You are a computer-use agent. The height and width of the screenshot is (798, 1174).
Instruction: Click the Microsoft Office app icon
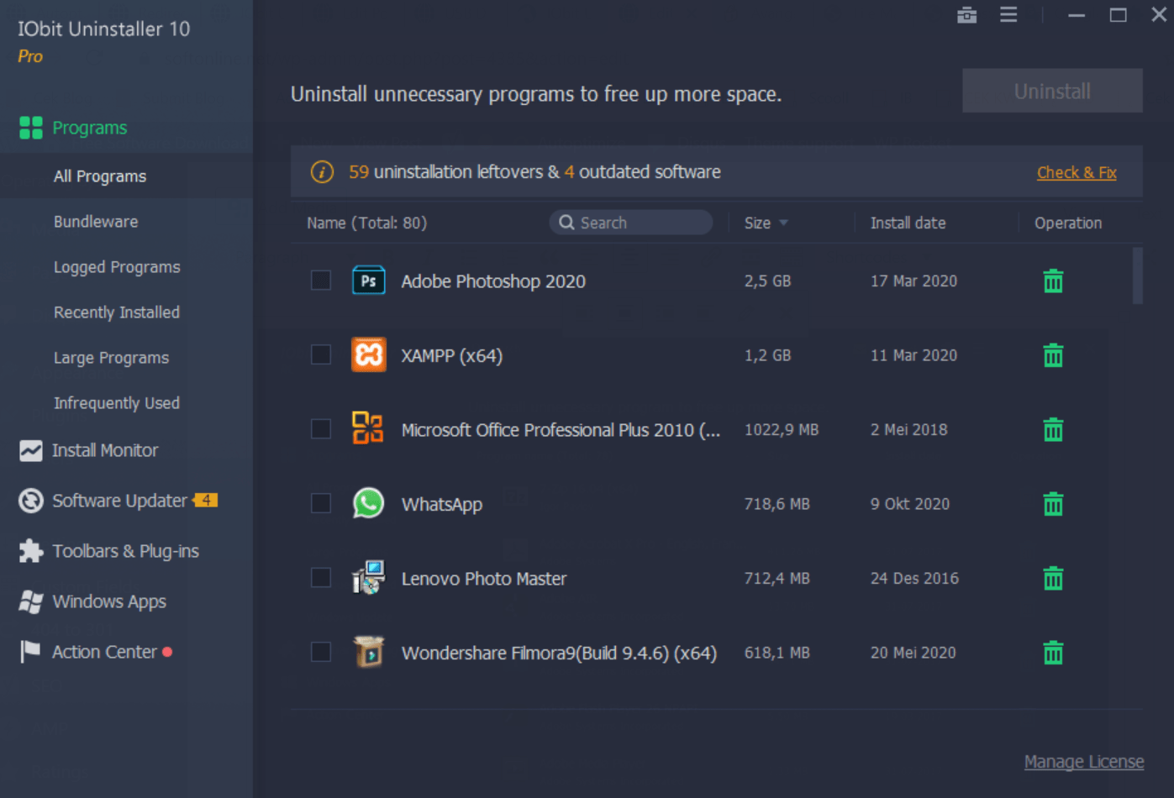click(x=368, y=428)
